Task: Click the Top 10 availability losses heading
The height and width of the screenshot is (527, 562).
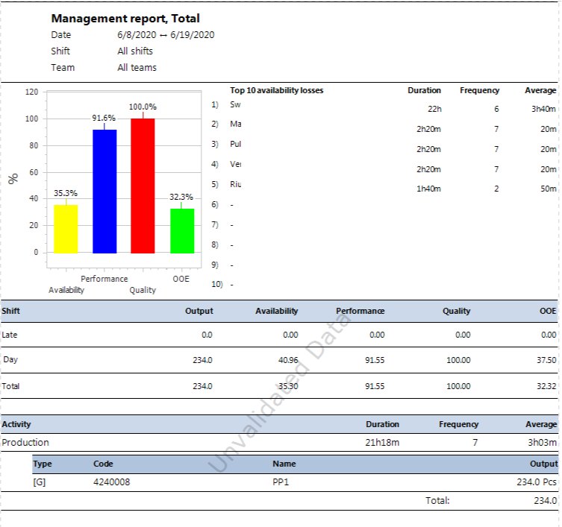Action: 276,90
